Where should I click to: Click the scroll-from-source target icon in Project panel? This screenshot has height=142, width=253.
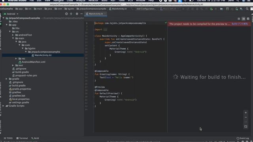click(x=66, y=14)
